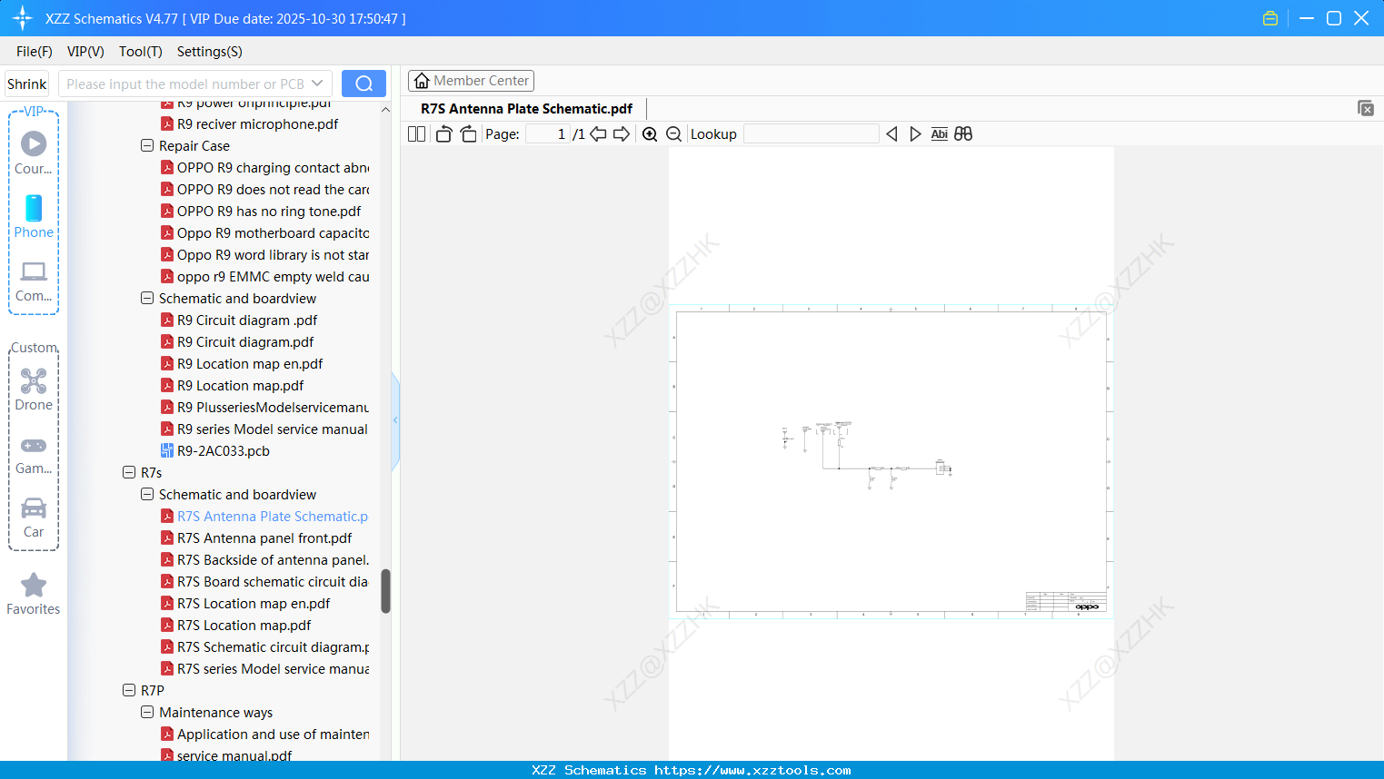Zoom in on the schematic
1384x779 pixels.
pyautogui.click(x=650, y=134)
